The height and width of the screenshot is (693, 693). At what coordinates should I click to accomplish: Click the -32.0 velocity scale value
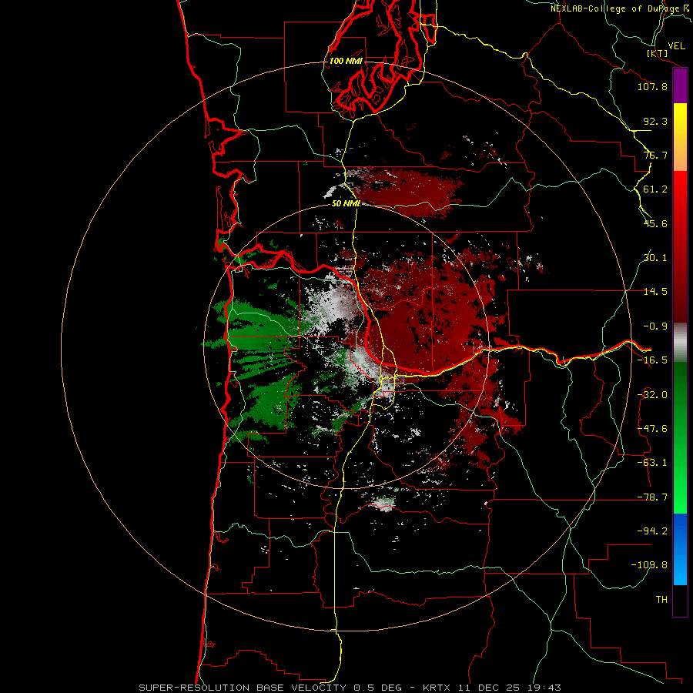tap(652, 395)
